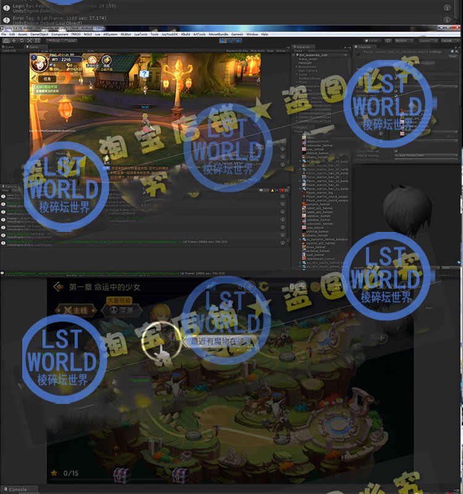Open the LuaTools menu
This screenshot has width=463, height=494.
pos(141,35)
